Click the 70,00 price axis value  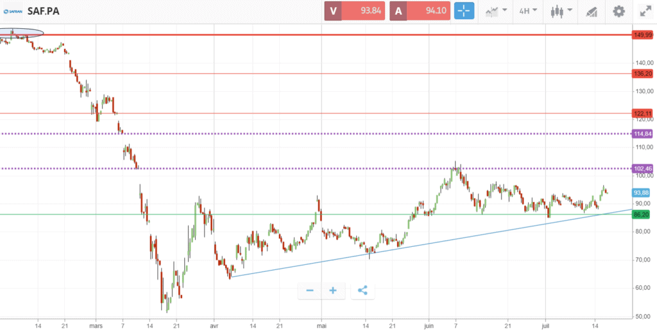click(x=644, y=260)
